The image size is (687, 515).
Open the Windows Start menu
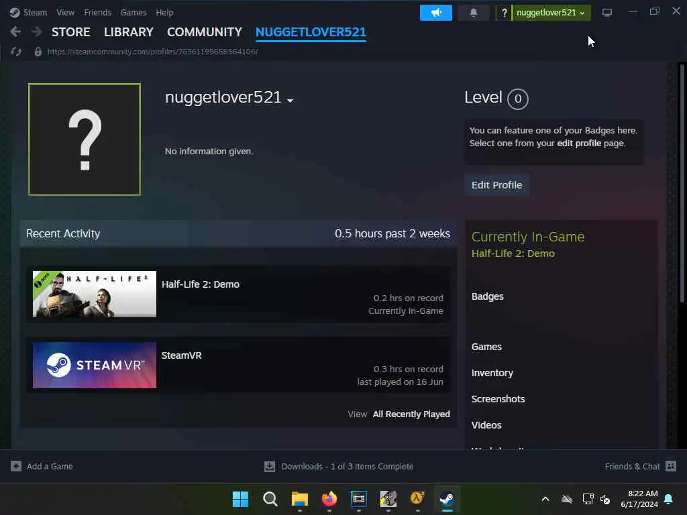coord(240,499)
